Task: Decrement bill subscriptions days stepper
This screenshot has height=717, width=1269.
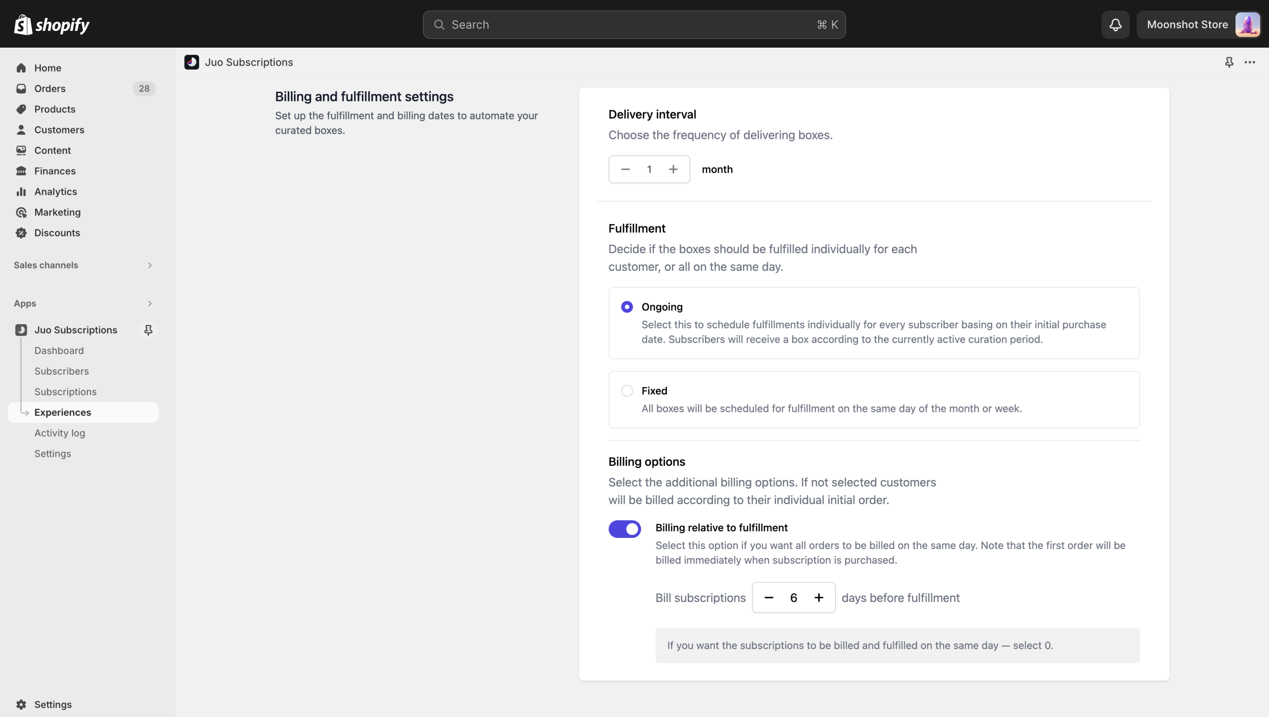Action: [769, 597]
